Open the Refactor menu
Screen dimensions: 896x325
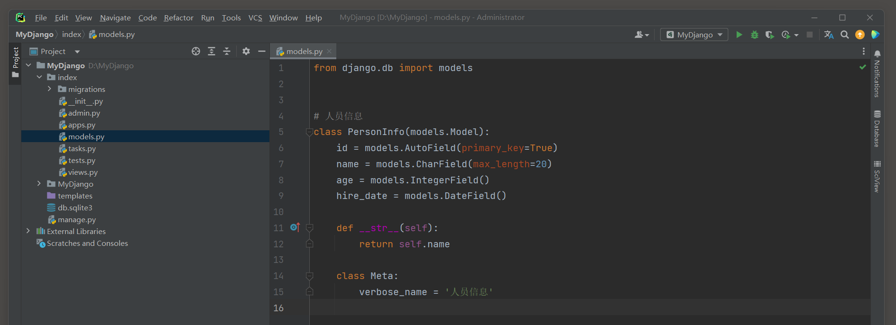click(179, 18)
